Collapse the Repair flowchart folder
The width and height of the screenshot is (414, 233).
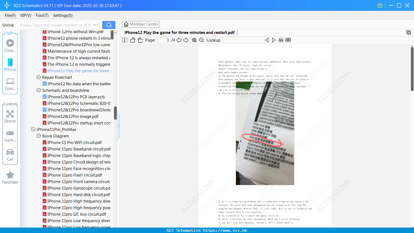(39, 77)
